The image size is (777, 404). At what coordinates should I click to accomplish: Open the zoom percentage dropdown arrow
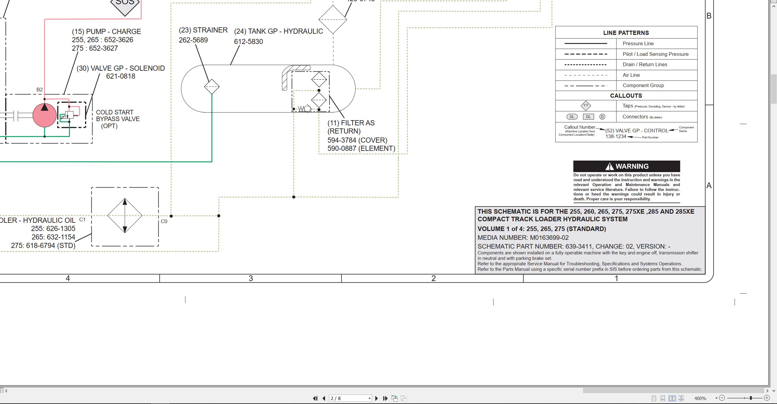(x=716, y=398)
